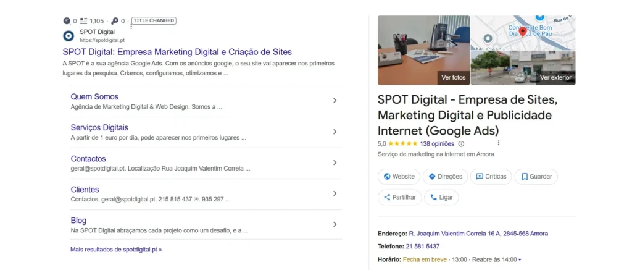Click the bookmark icon in Guardar
632x270 pixels.
525,176
